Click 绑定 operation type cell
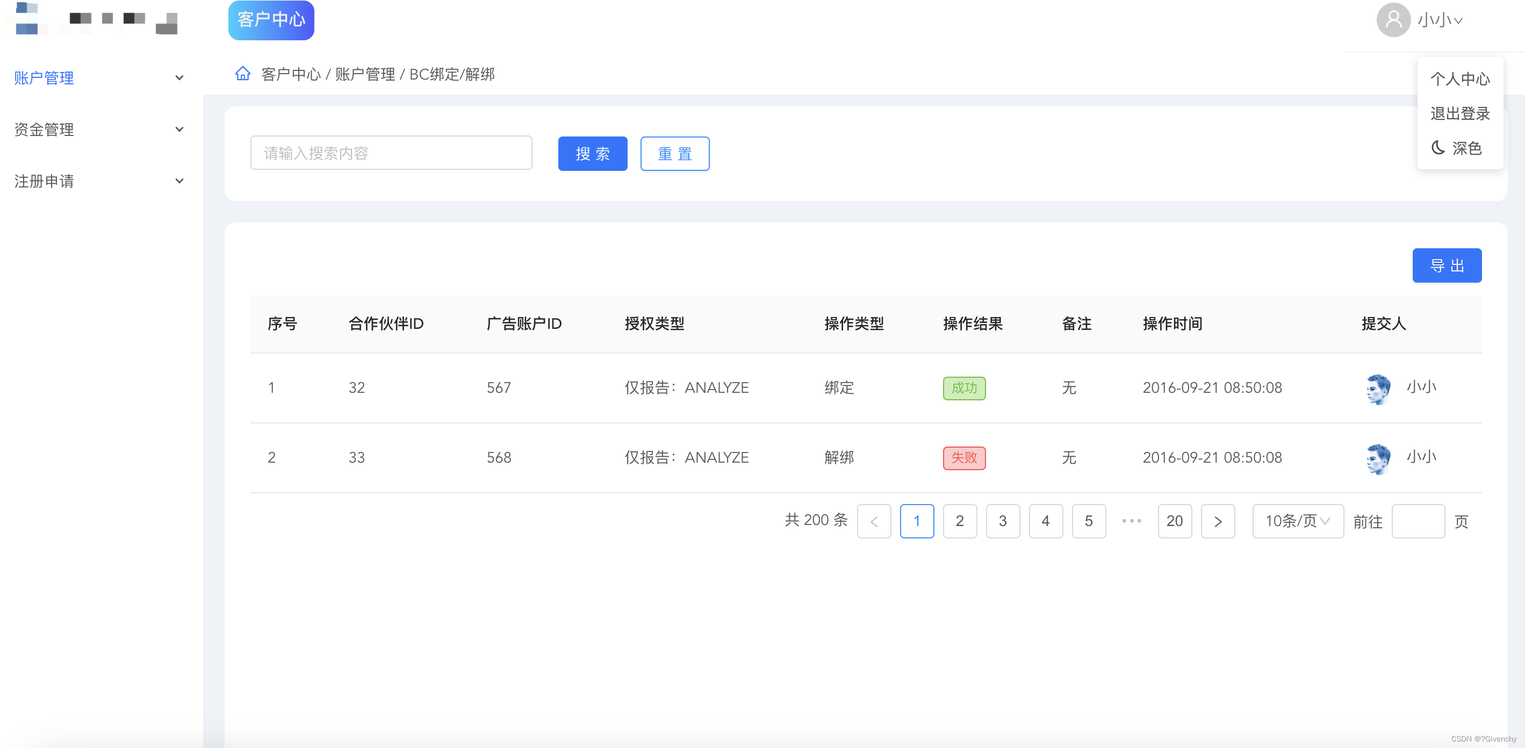1525x748 pixels. click(x=839, y=388)
